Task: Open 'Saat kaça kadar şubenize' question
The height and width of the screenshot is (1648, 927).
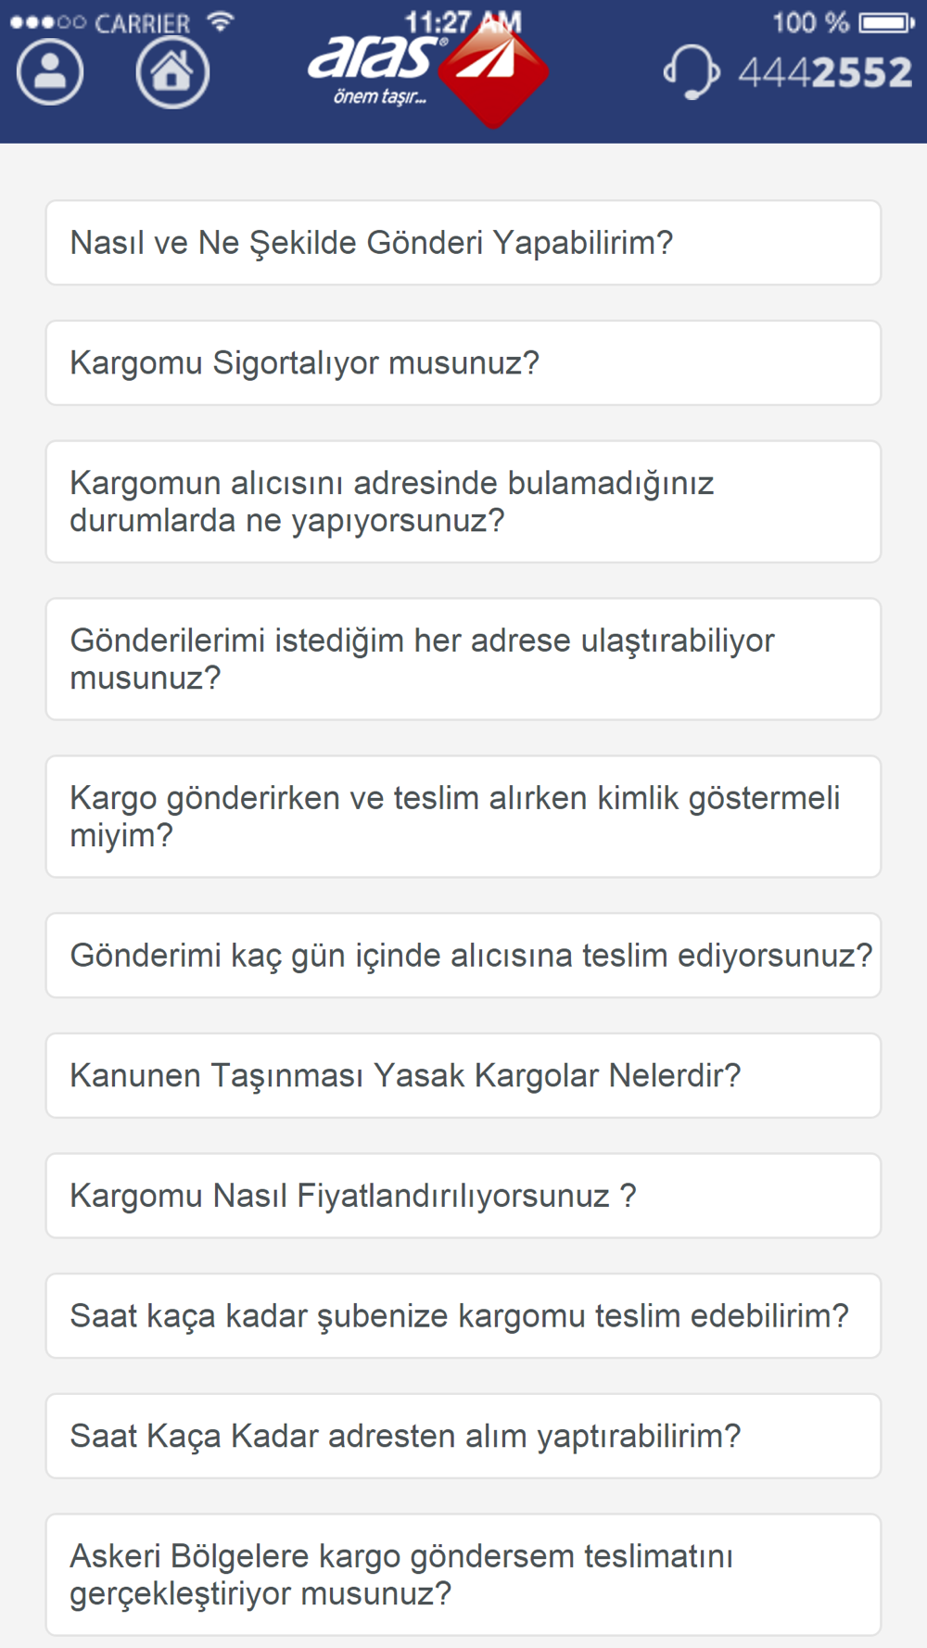Action: tap(463, 1316)
